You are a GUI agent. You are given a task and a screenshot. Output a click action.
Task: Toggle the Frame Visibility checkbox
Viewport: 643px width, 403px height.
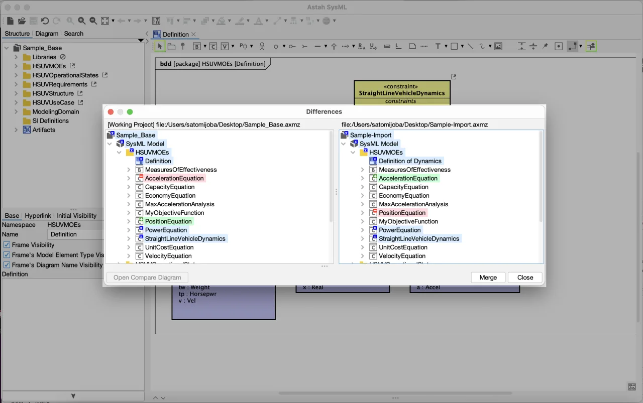point(7,245)
